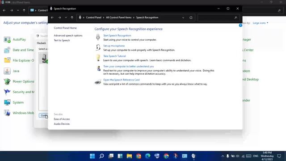Screen dimensions: 286x161
Task: Open Audio Devices link
Action: tap(62, 124)
